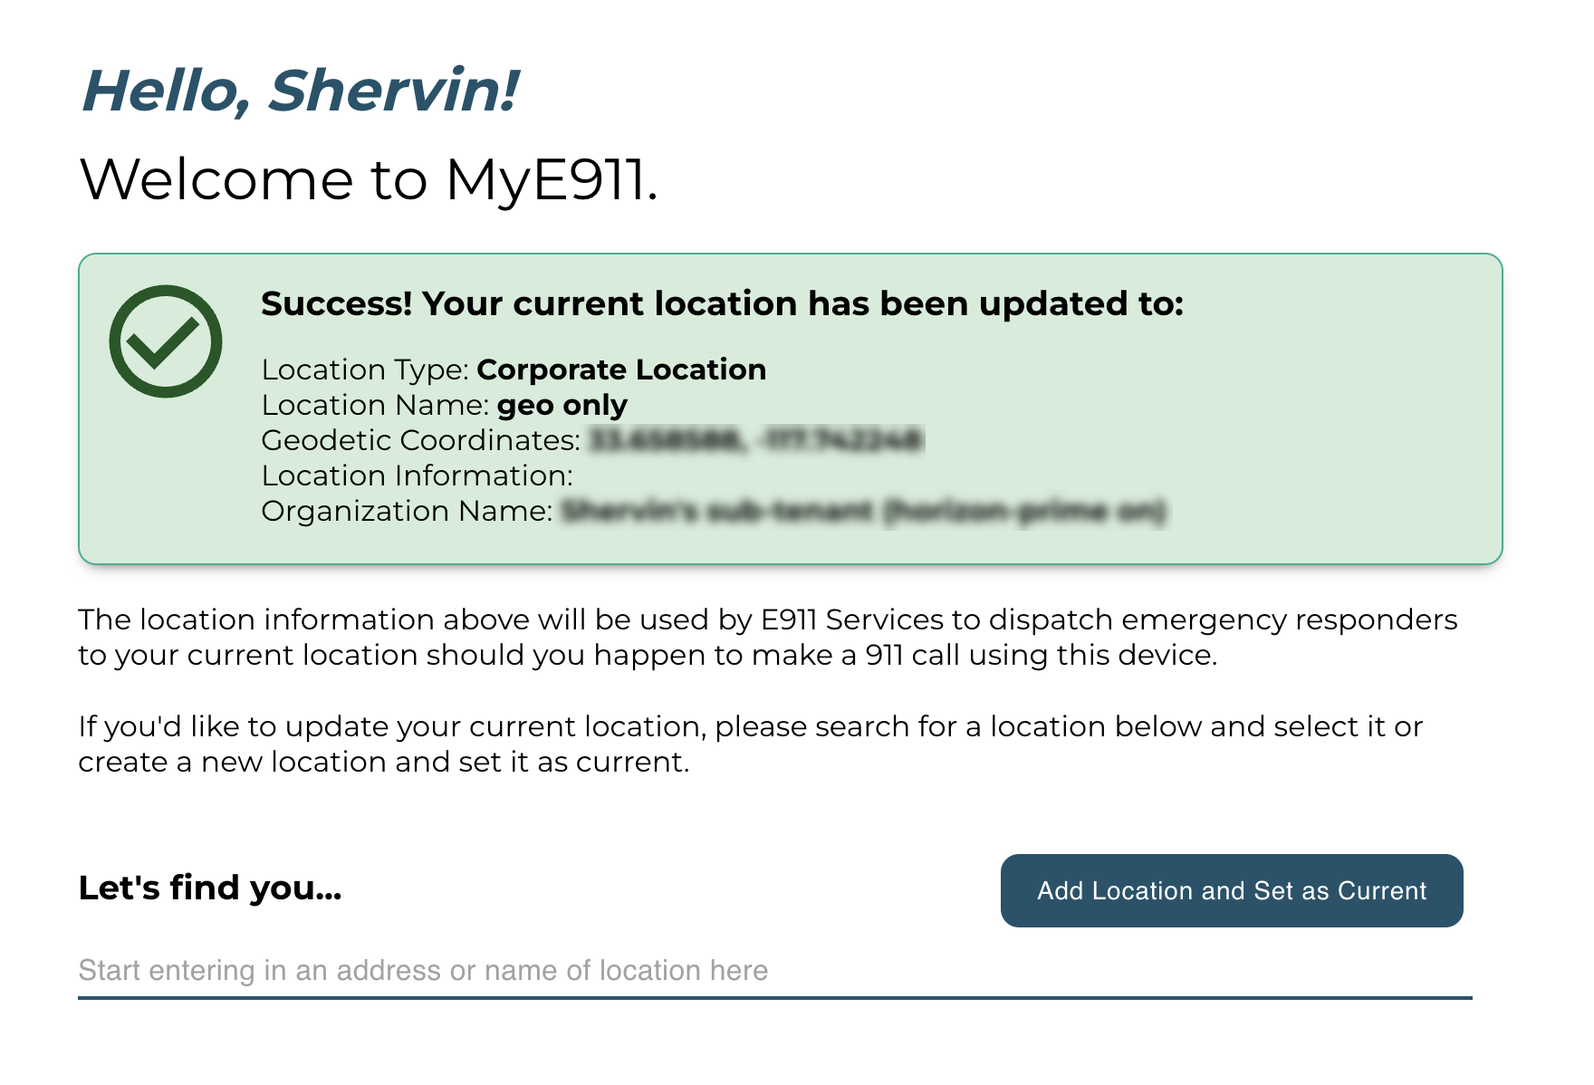Click the green success checkmark icon
Viewport: 1594px width, 1085px height.
coord(166,341)
